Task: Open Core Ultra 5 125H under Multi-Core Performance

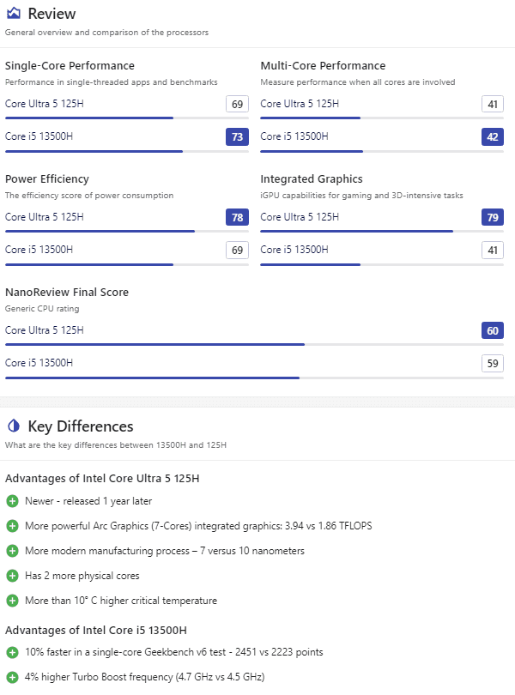Action: 300,104
